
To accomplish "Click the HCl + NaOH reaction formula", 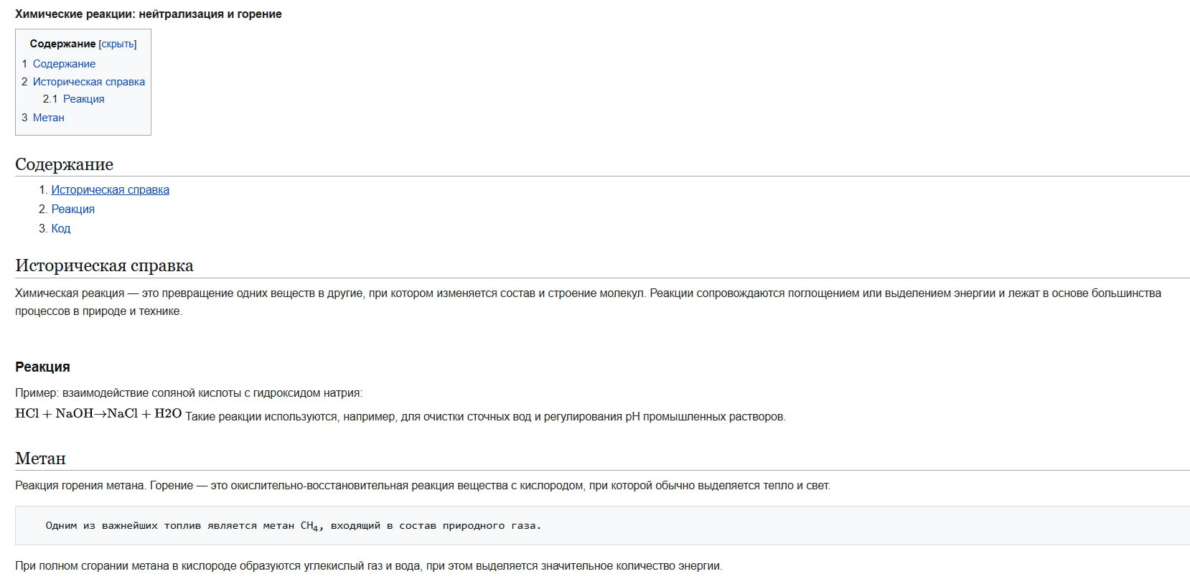I will (x=98, y=414).
